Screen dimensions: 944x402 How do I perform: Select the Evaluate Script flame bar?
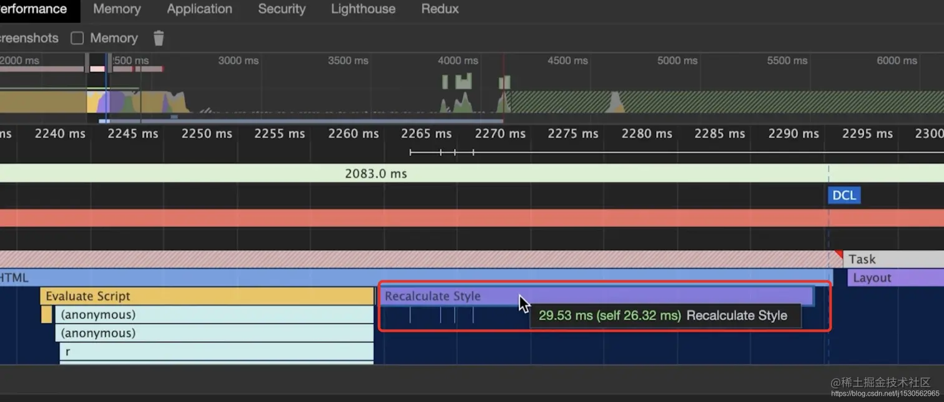(207, 296)
